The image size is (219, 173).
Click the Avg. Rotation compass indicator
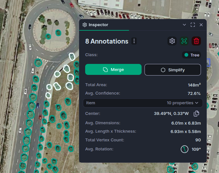pyautogui.click(x=184, y=149)
